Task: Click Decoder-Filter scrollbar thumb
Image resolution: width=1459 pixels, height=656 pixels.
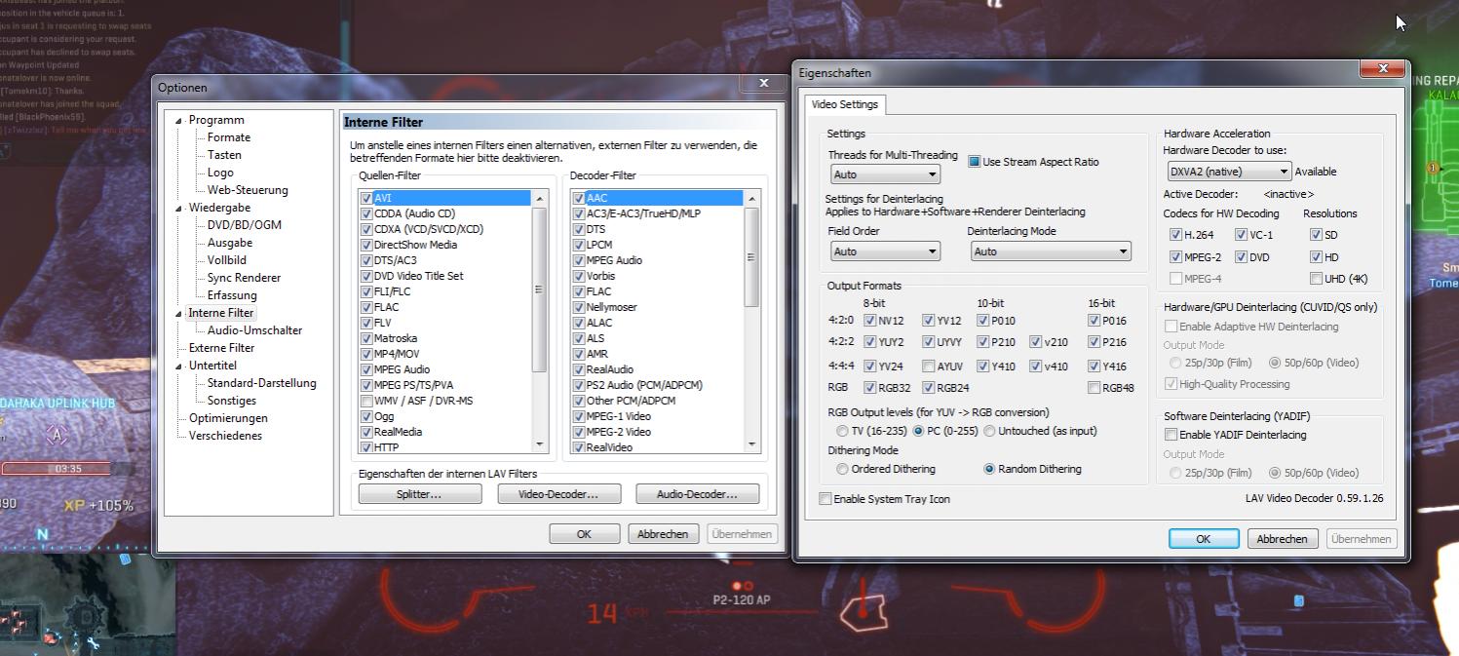Action: coord(751,257)
